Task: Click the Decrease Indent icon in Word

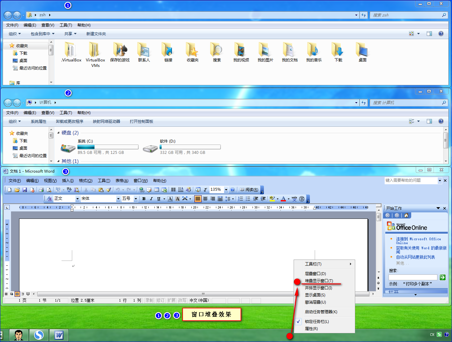Action: point(255,198)
